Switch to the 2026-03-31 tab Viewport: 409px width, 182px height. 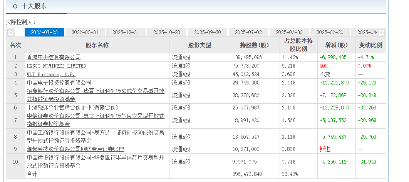[85, 32]
